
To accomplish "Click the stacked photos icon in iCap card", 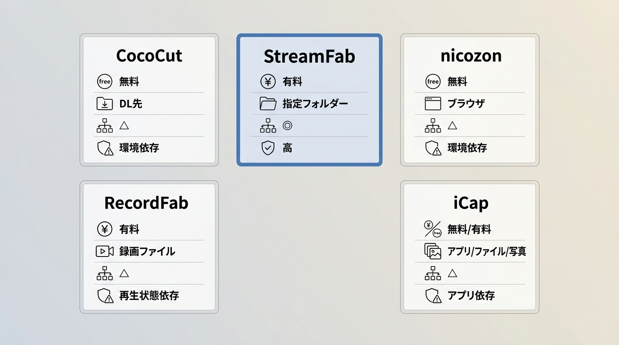I will click(x=433, y=251).
